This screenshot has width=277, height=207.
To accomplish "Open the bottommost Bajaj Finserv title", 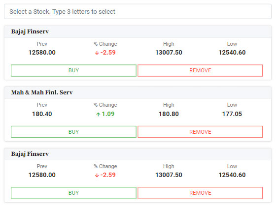I will [x=30, y=154].
